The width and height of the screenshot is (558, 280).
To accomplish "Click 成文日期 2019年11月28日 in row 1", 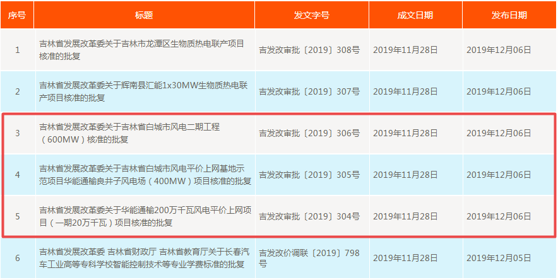I will point(405,50).
